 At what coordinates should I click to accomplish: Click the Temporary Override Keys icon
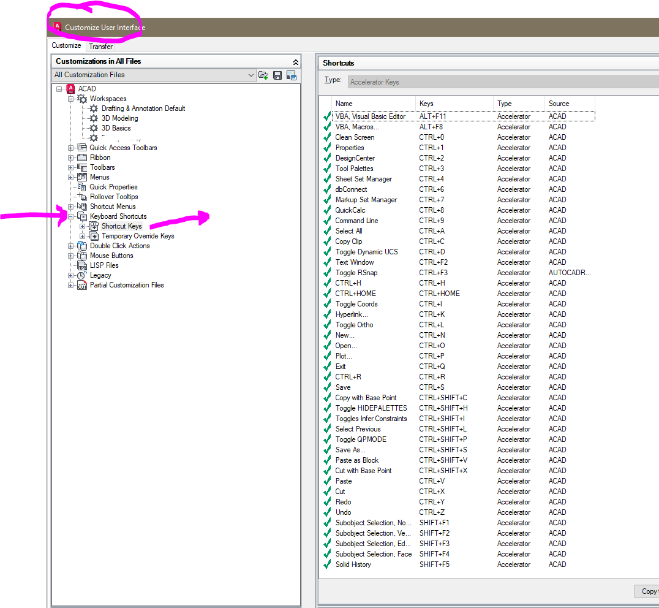click(95, 235)
